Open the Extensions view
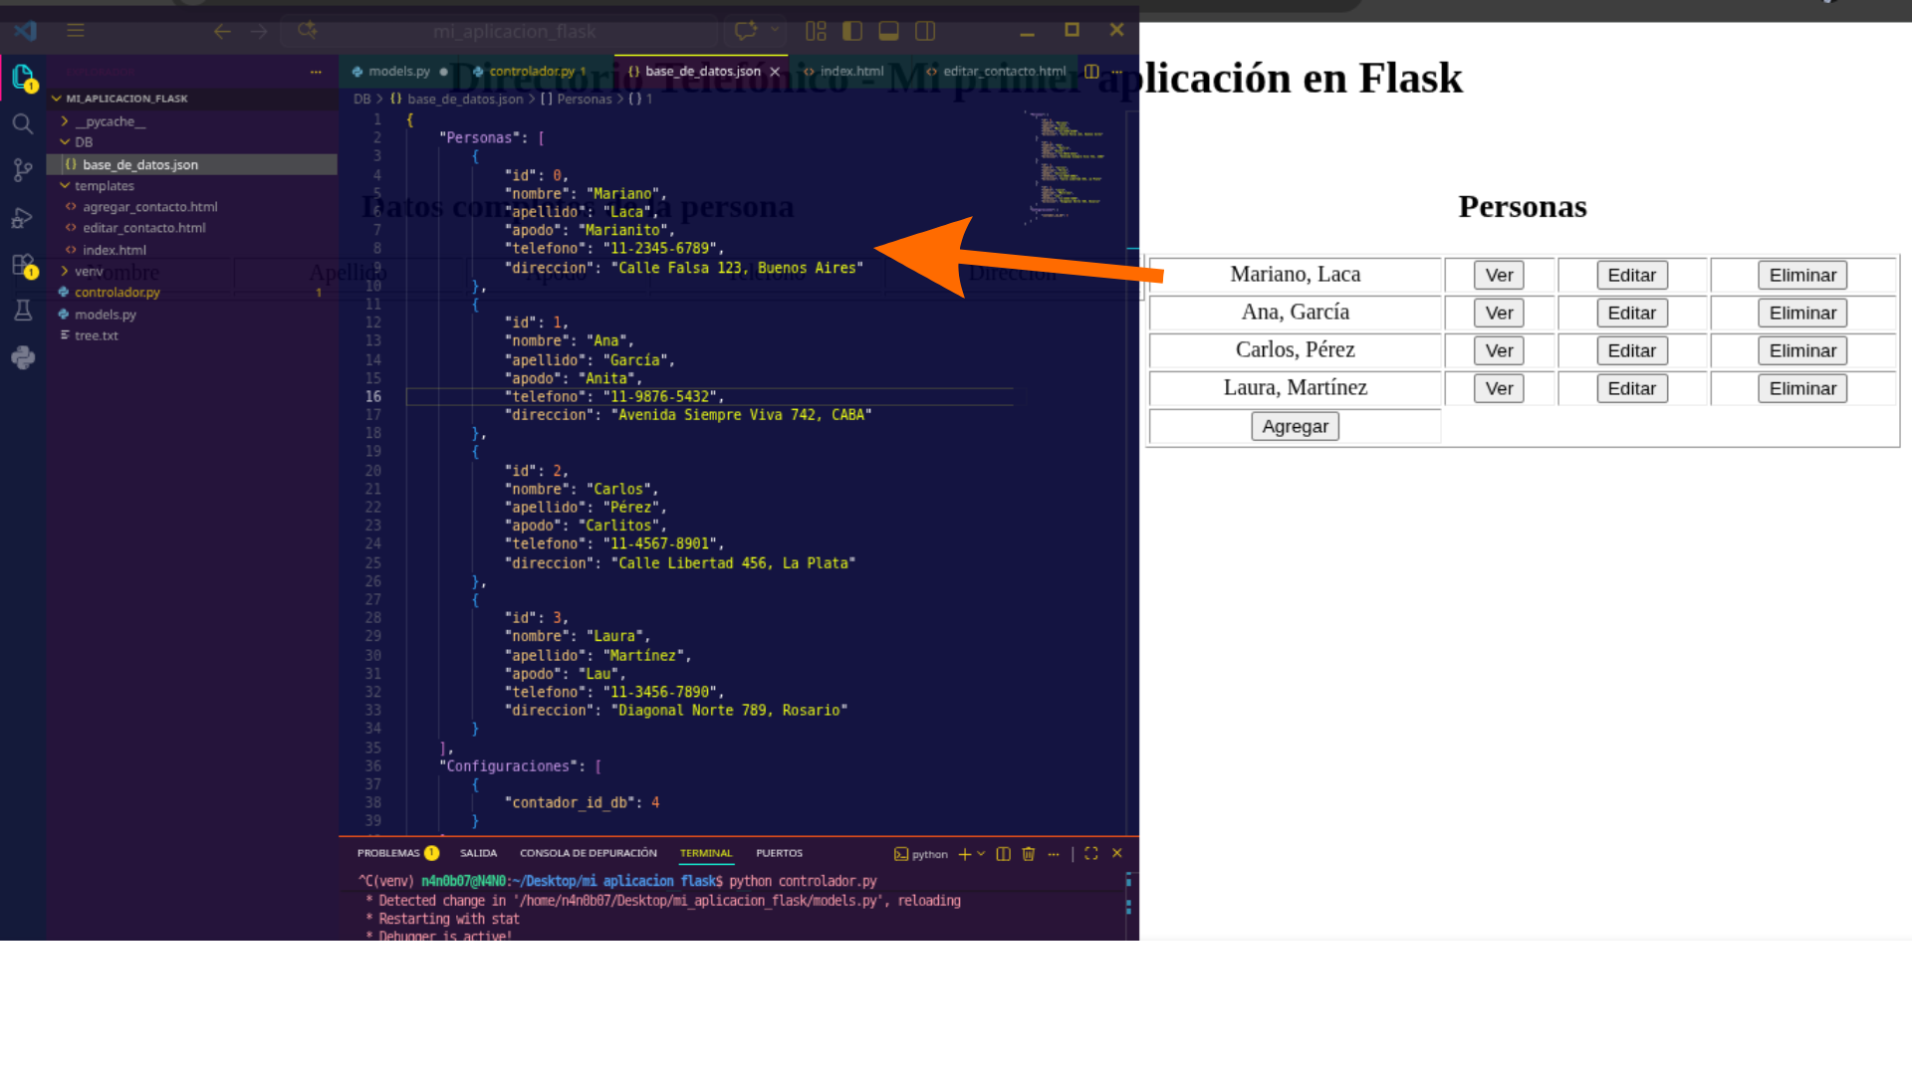The width and height of the screenshot is (1912, 1075). (23, 265)
